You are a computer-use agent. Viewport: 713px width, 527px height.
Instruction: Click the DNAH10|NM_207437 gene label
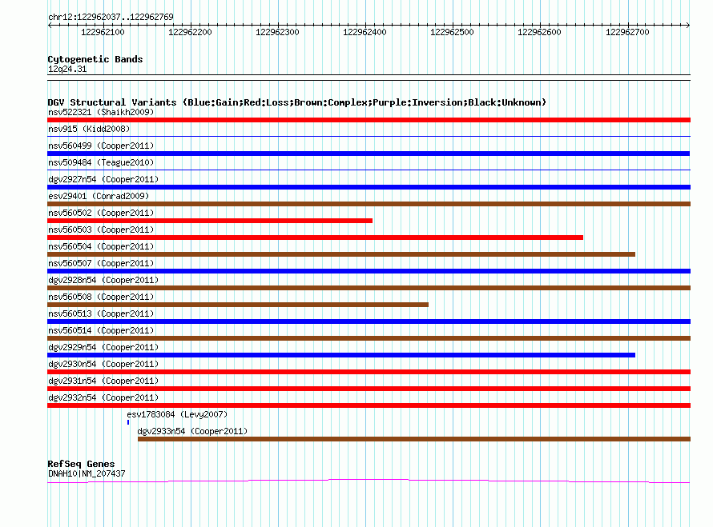87,473
